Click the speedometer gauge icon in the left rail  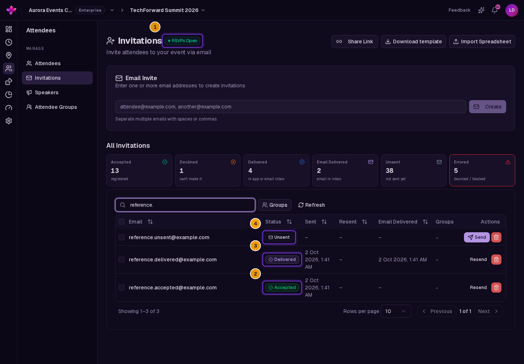tap(9, 108)
